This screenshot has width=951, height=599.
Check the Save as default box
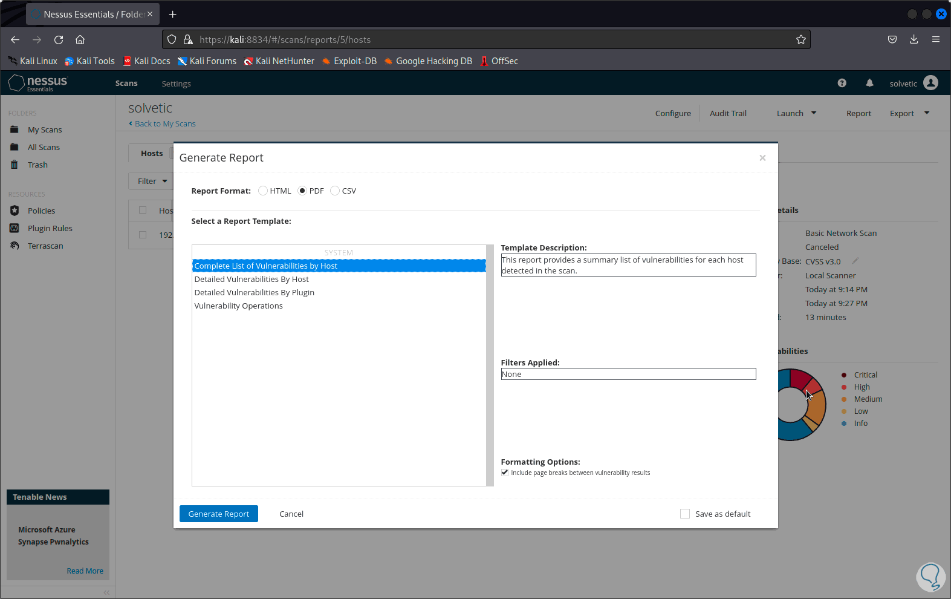685,514
